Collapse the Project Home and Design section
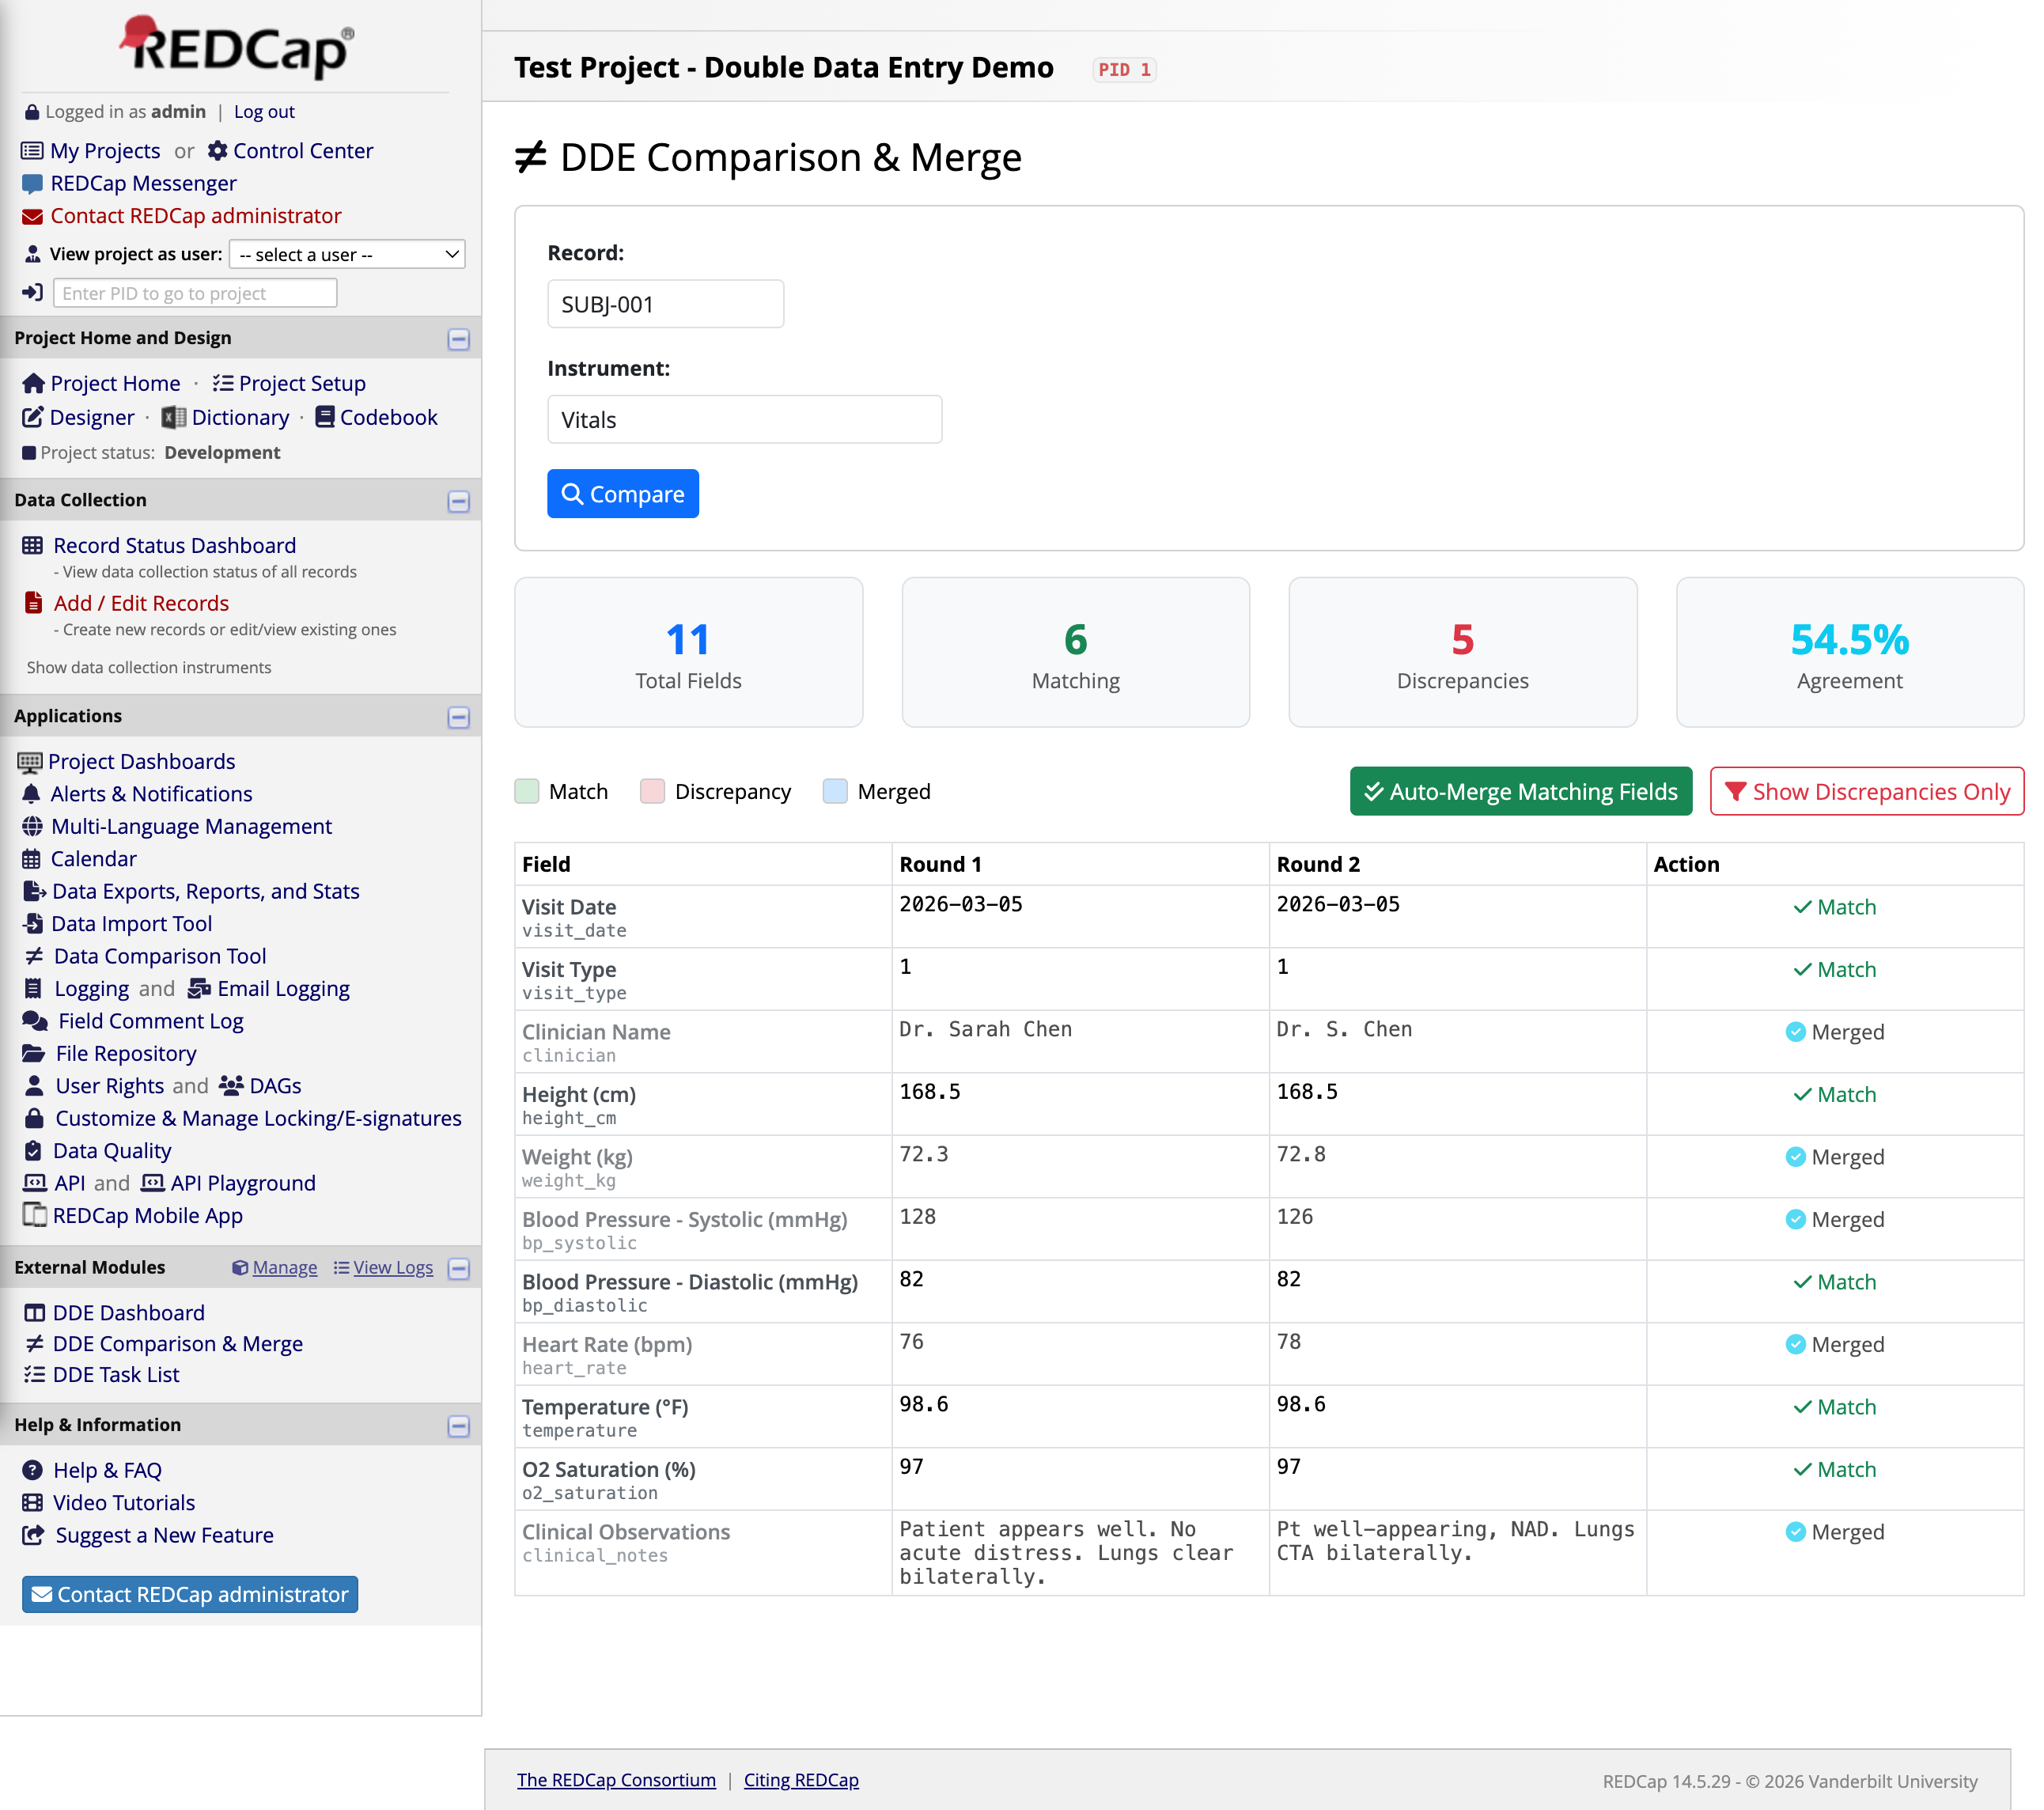 click(x=458, y=339)
